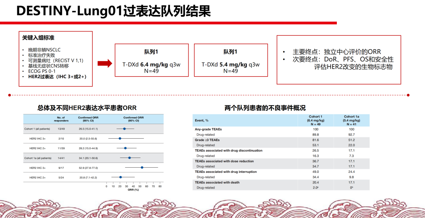The image size is (425, 218).
Task: Select the ORR value 34.1 (20.1-50.6)
Action: click(x=88, y=158)
